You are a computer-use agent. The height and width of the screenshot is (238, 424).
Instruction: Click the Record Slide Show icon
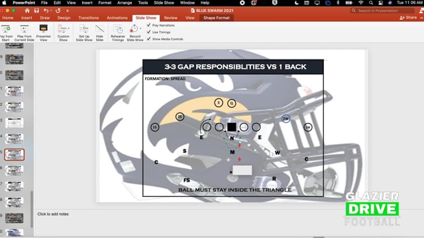pos(134,28)
